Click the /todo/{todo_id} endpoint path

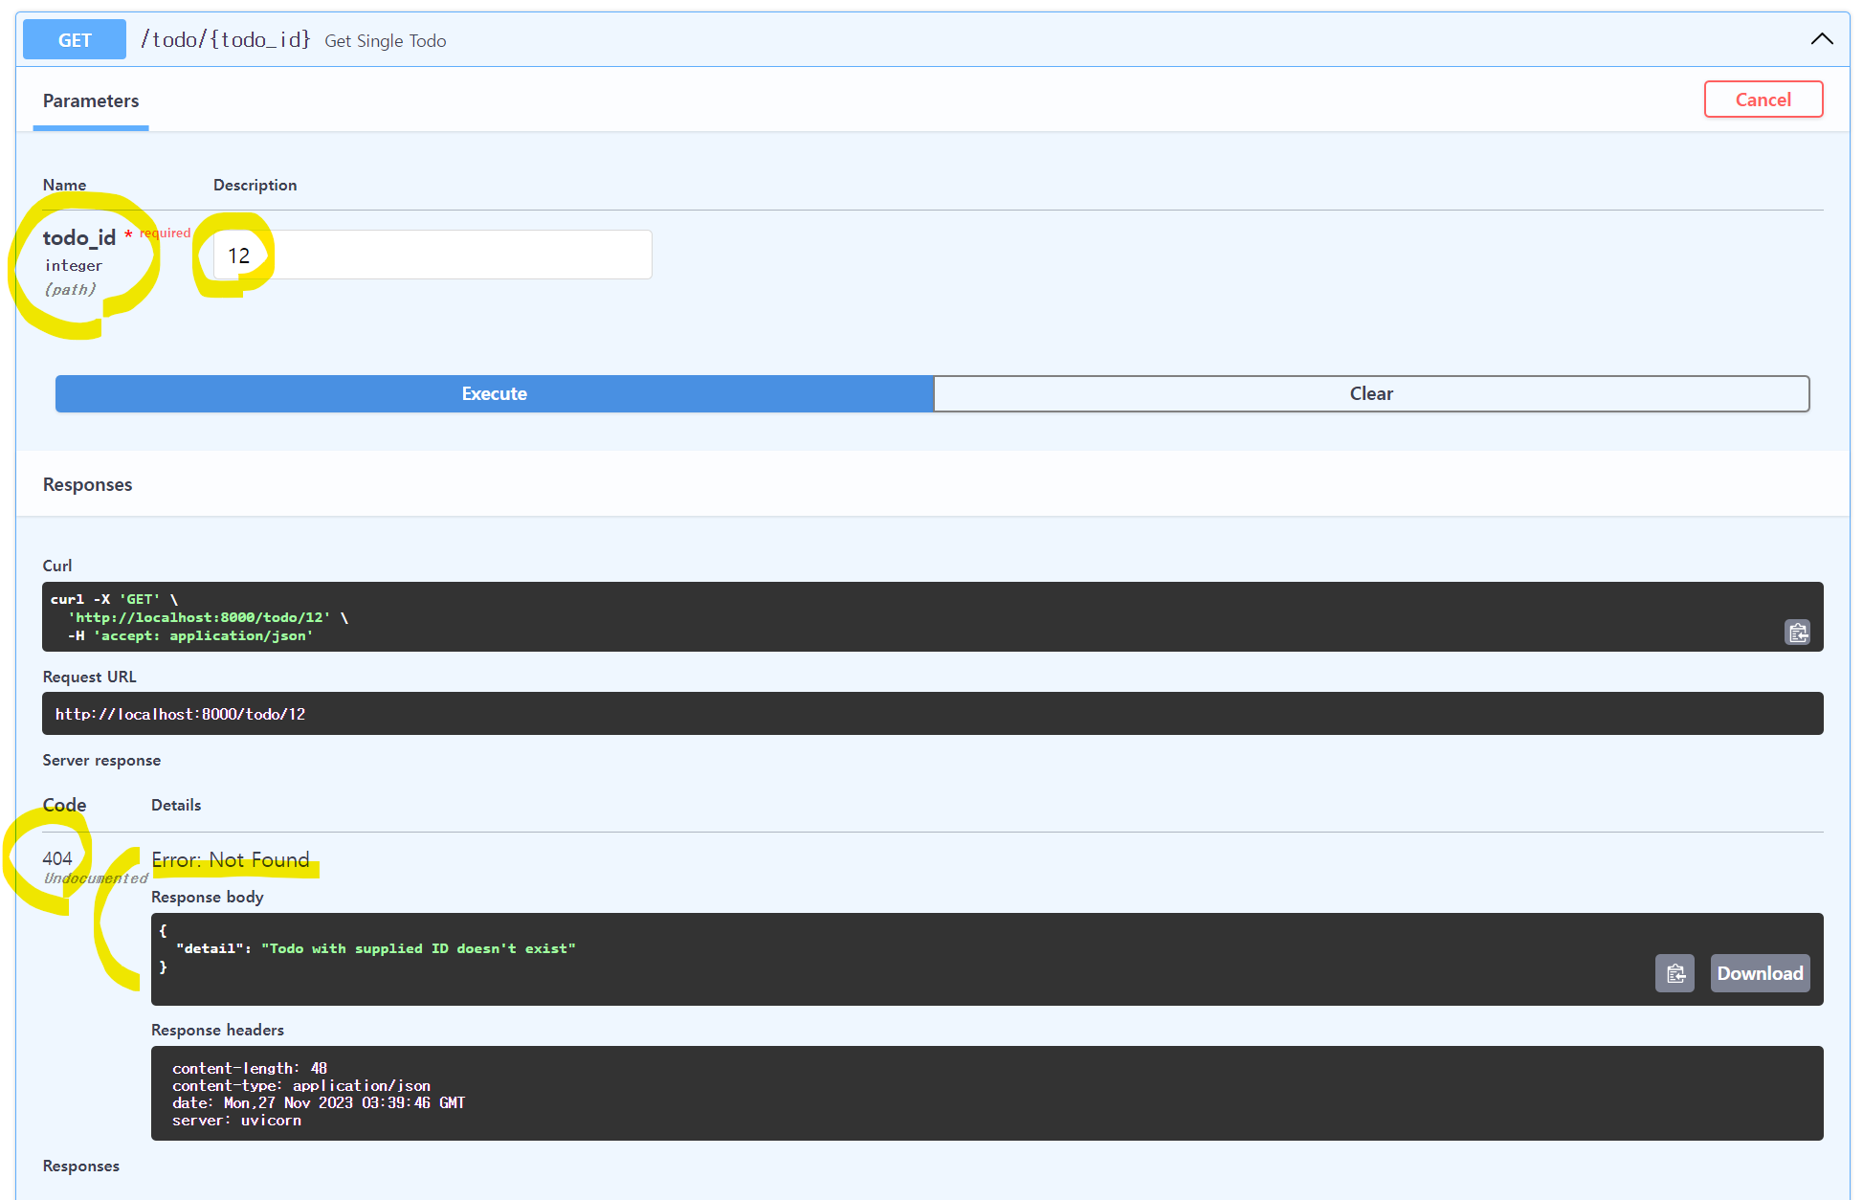tap(226, 39)
